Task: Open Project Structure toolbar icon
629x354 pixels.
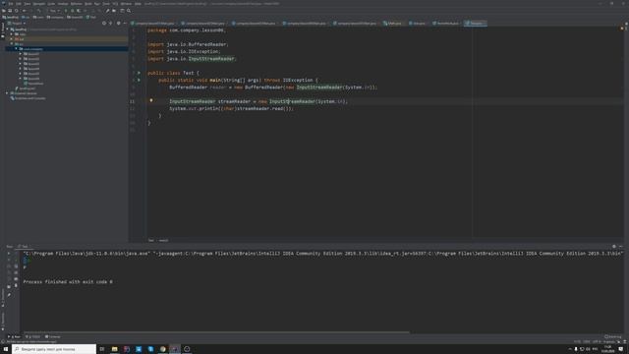Action: pos(114,11)
